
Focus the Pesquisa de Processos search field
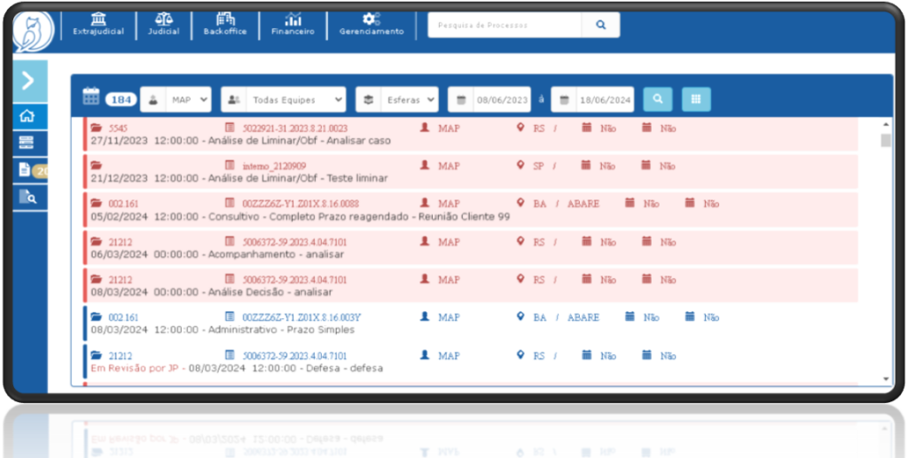coord(505,25)
